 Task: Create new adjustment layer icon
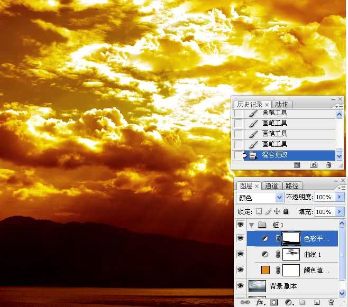[288, 302]
